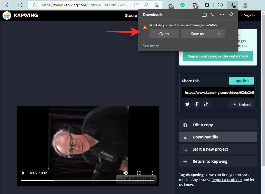Choose Save as for the download
Viewport: 265px width, 194px height.
pos(197,34)
